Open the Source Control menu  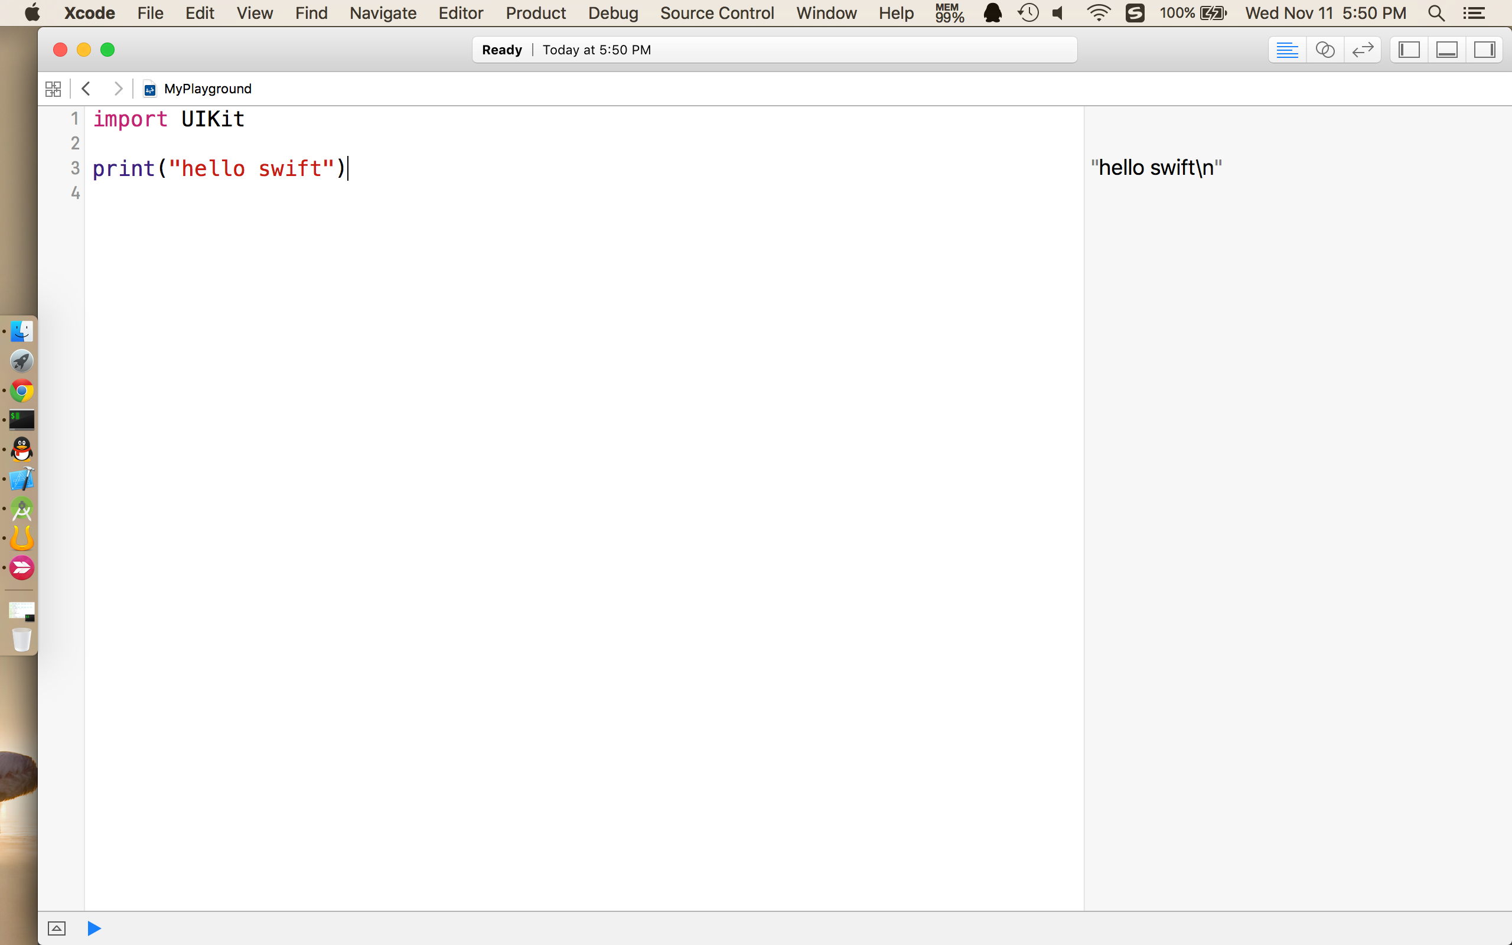[x=716, y=13]
